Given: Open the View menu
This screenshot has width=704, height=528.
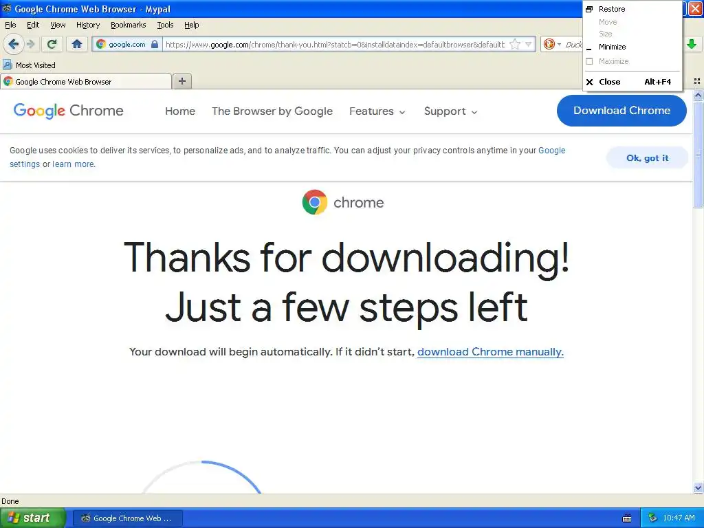Looking at the screenshot, I should (58, 25).
